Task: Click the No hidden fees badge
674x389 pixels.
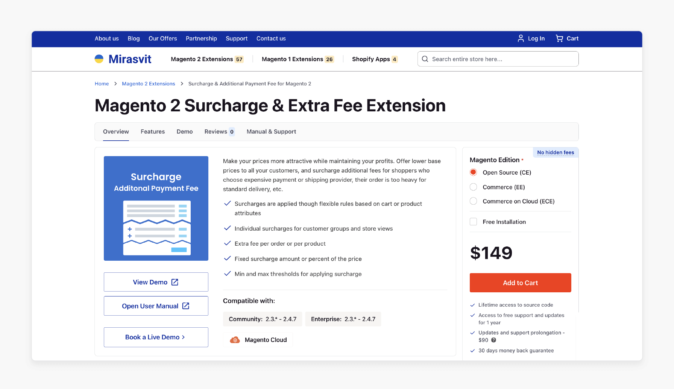Action: [x=556, y=152]
